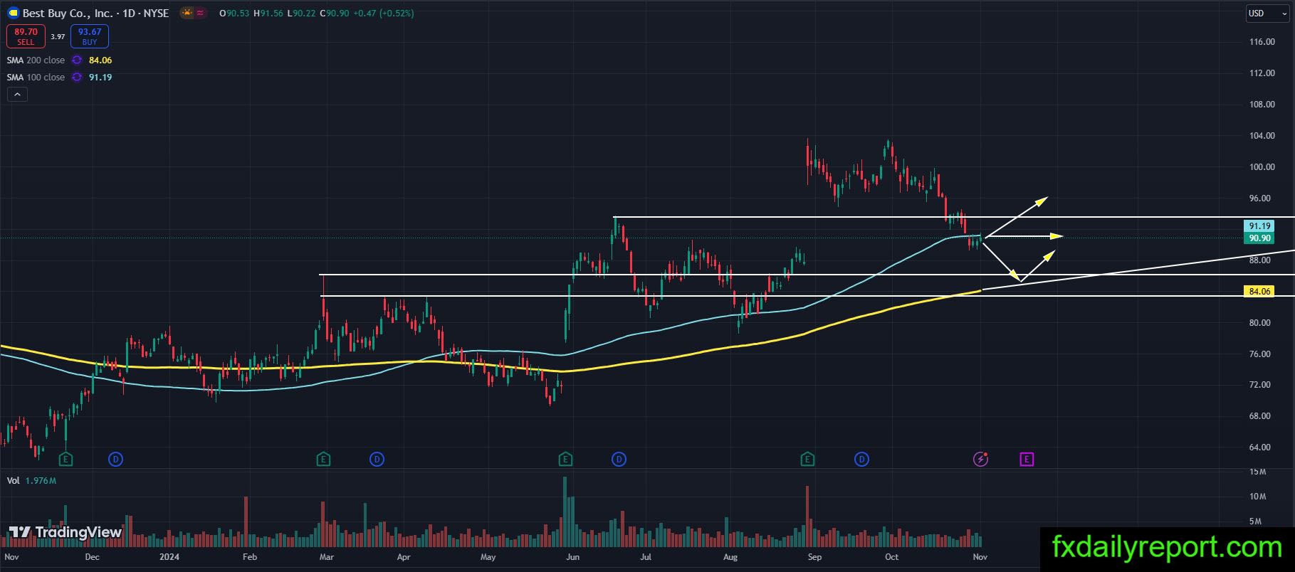Open the USD currency dropdown
Image resolution: width=1295 pixels, height=572 pixels.
coord(1266,13)
